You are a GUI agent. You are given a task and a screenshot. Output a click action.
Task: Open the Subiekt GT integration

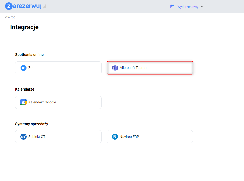58,137
